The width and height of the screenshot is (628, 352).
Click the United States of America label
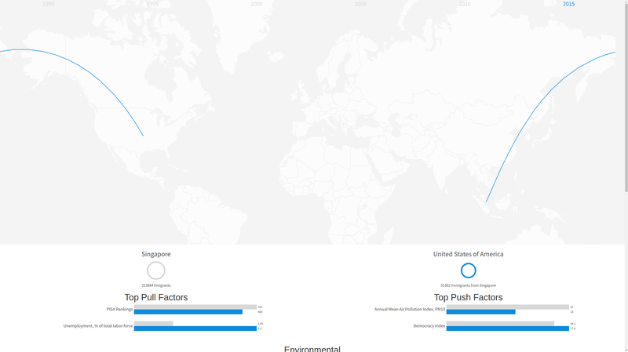point(469,254)
